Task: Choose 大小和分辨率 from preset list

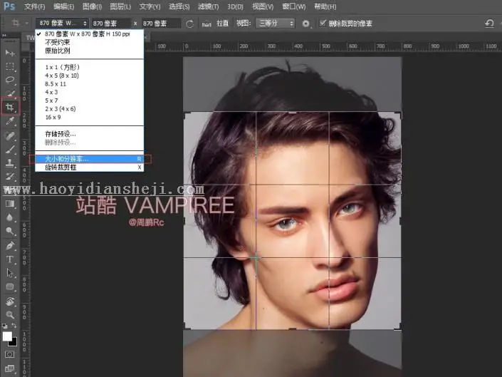Action: click(89, 159)
